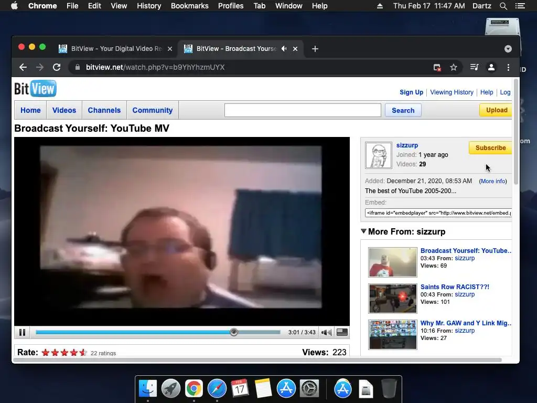The height and width of the screenshot is (403, 537).
Task: Click the video progress slider handle
Action: click(x=234, y=332)
